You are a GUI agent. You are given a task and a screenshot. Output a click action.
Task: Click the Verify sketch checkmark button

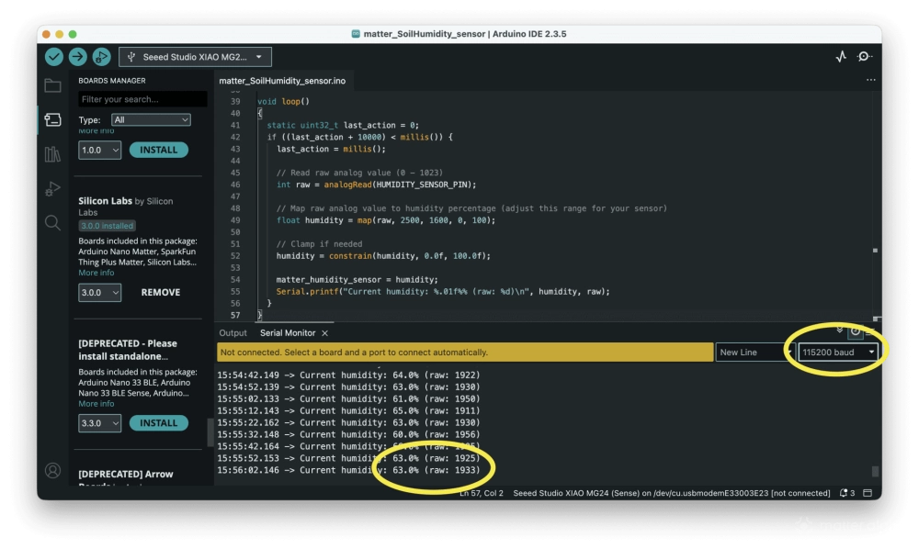(54, 57)
